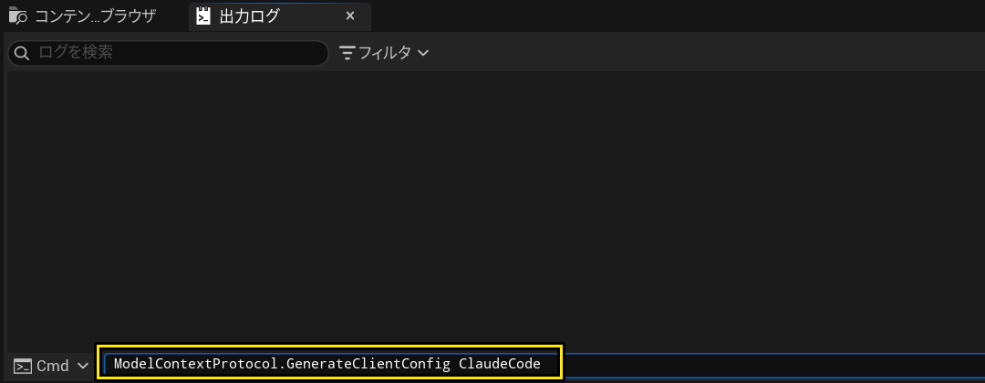Image resolution: width=985 pixels, height=383 pixels.
Task: Click empty tab strip right of 出力ログ
Action: coord(677,16)
